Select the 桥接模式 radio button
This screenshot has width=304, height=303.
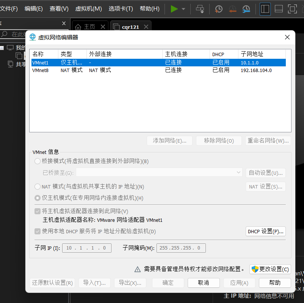(x=38, y=161)
